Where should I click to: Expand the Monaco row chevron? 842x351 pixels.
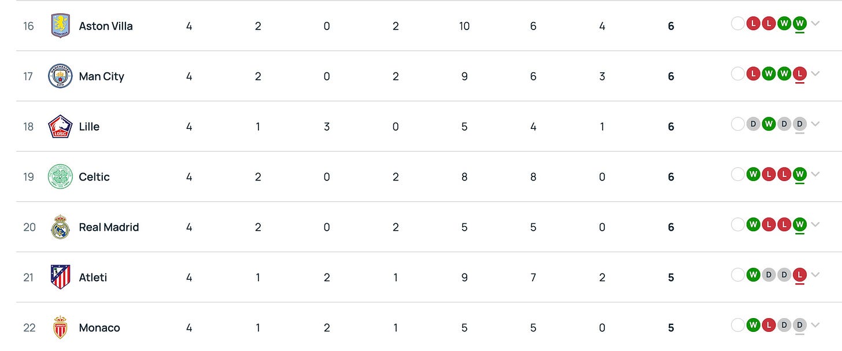[815, 326]
